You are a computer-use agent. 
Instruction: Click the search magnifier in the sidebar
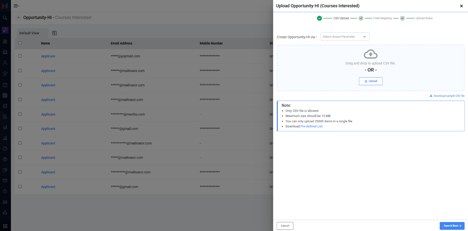tap(5, 18)
